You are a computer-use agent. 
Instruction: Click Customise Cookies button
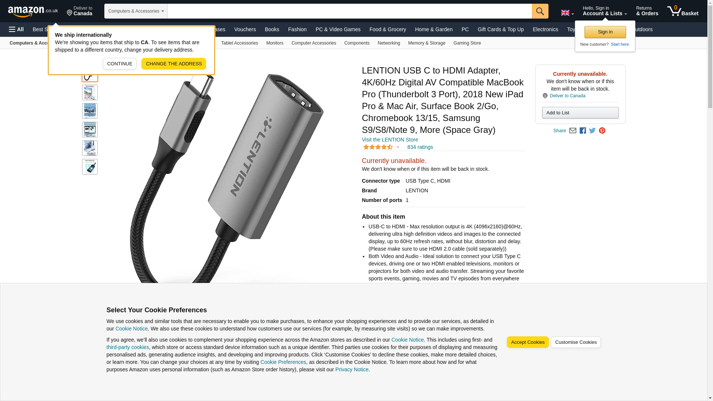[x=576, y=342]
